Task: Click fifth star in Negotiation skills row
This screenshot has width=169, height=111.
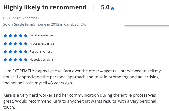Action: click(26, 60)
